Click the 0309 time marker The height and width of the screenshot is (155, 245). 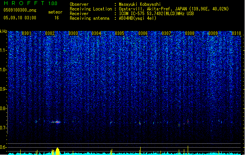(213, 33)
